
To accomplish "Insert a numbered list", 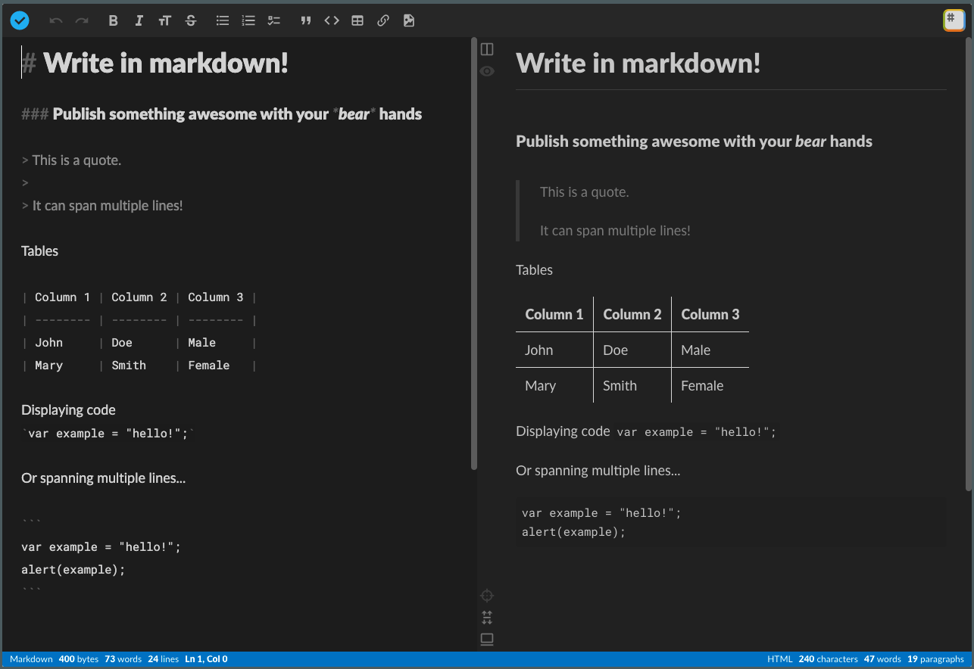I will point(248,20).
